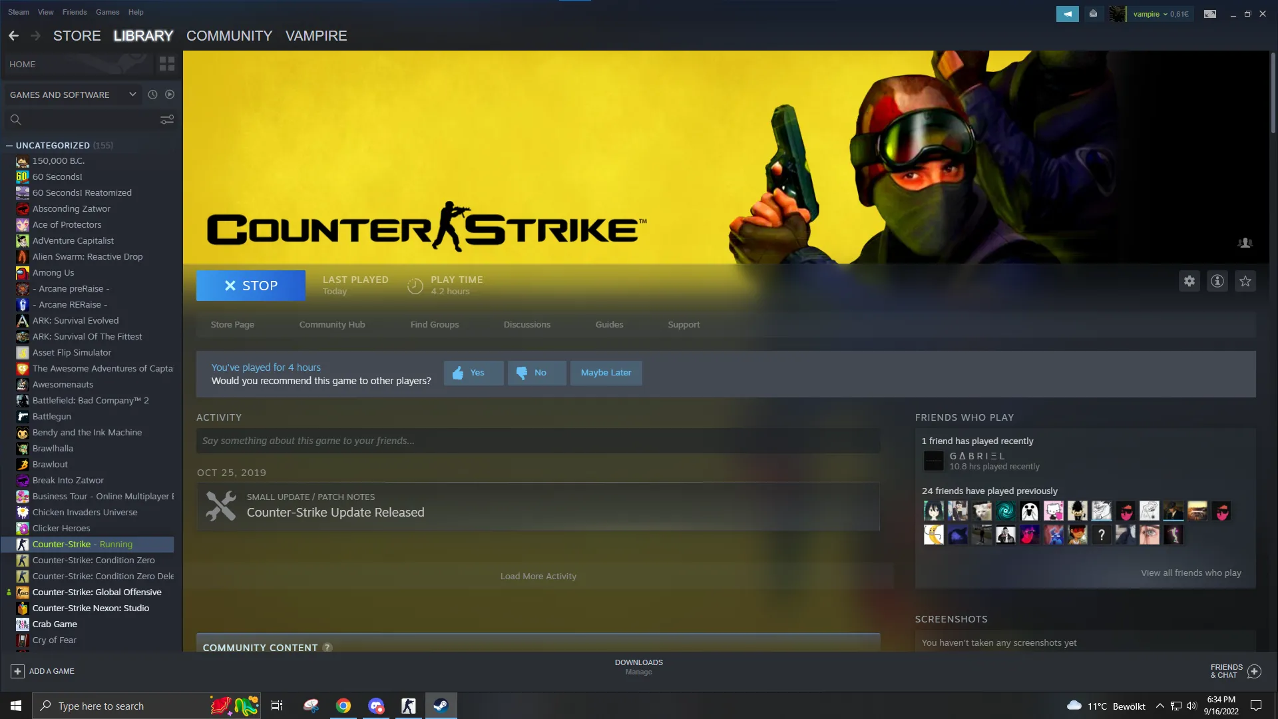This screenshot has width=1278, height=719.
Task: Open the Windows notification center
Action: [x=1256, y=706]
